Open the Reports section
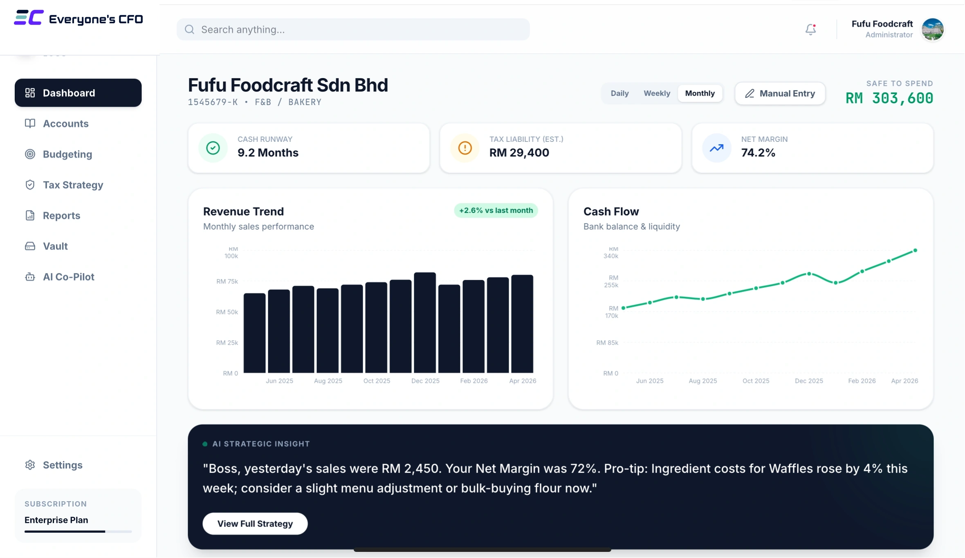 click(x=78, y=215)
